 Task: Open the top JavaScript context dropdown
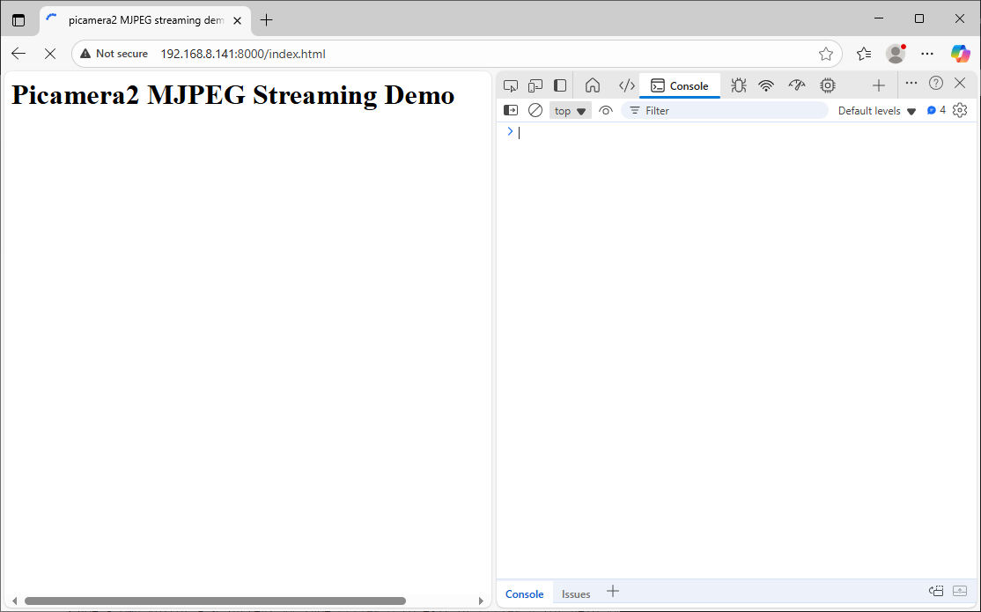pos(570,111)
